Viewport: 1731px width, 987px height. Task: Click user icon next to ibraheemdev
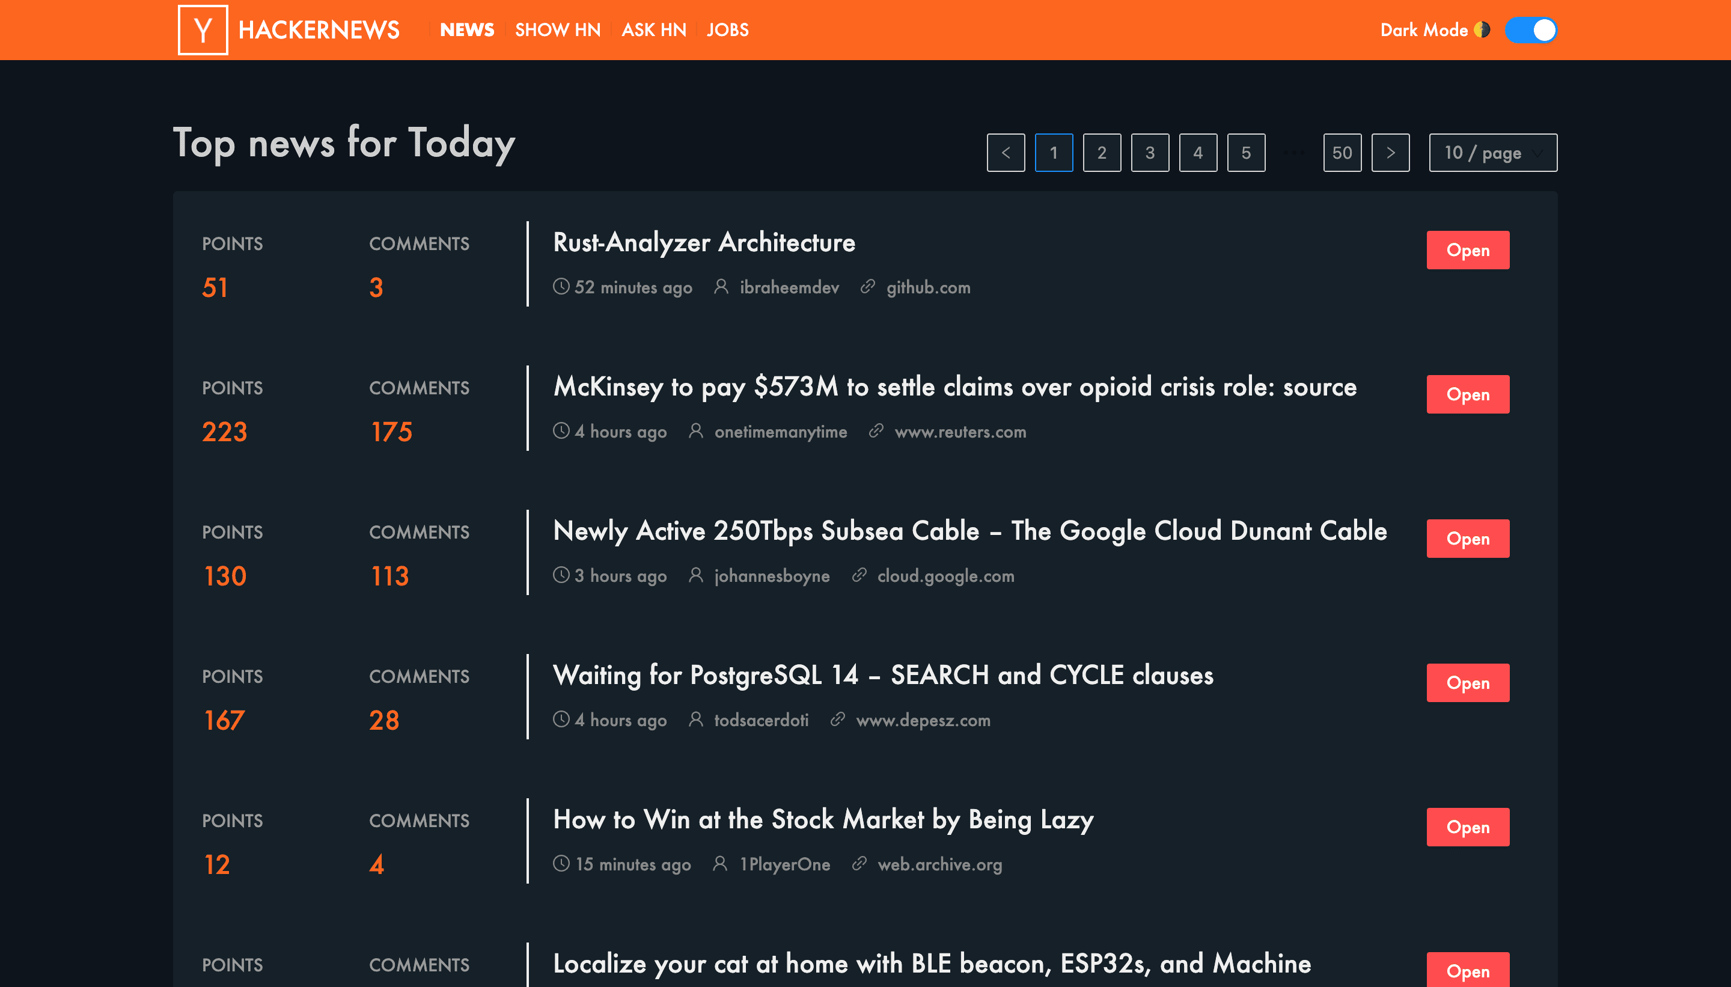[721, 287]
